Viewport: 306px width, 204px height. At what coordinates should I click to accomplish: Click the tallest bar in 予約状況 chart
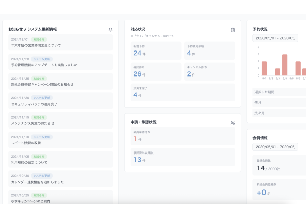click(x=285, y=65)
